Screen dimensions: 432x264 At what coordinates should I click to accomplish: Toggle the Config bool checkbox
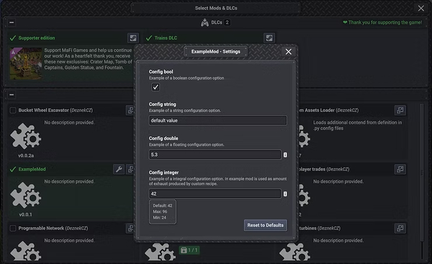tap(156, 88)
